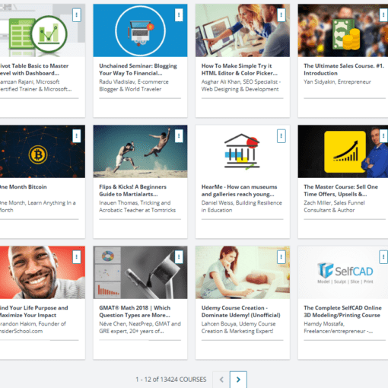Open Flips & Kicks Beginners Guide title

coord(132,190)
